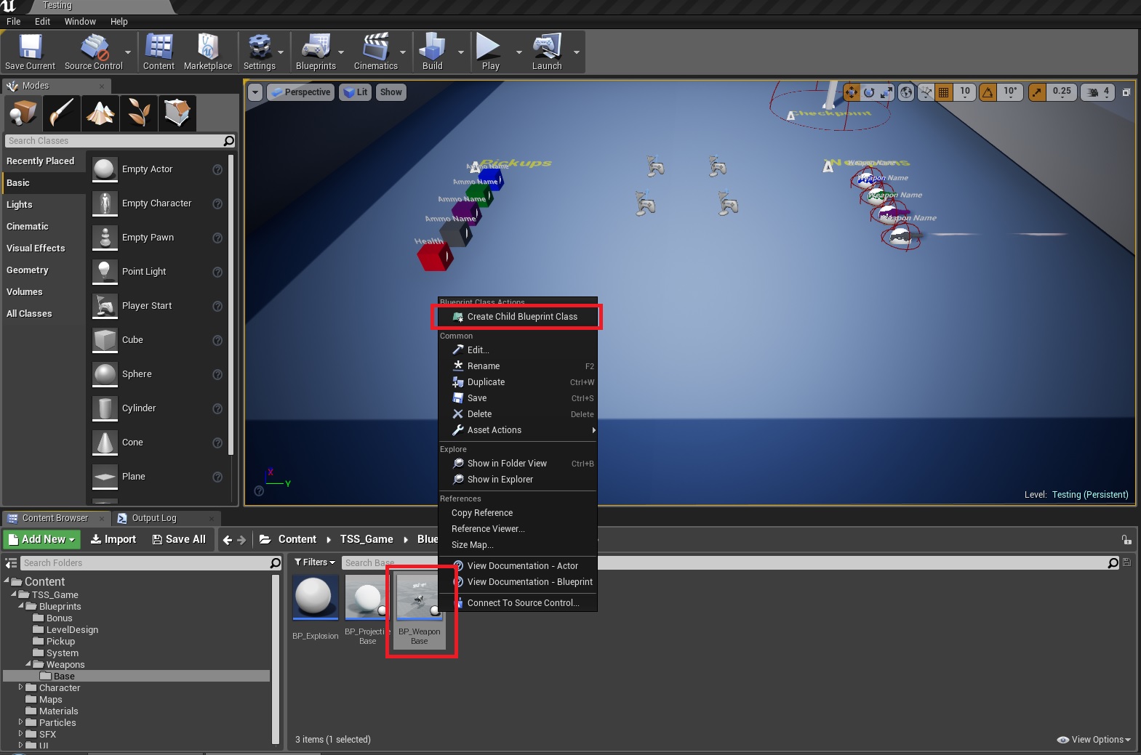Activate the Paint mode brush icon
This screenshot has height=755, width=1141.
pos(62,113)
